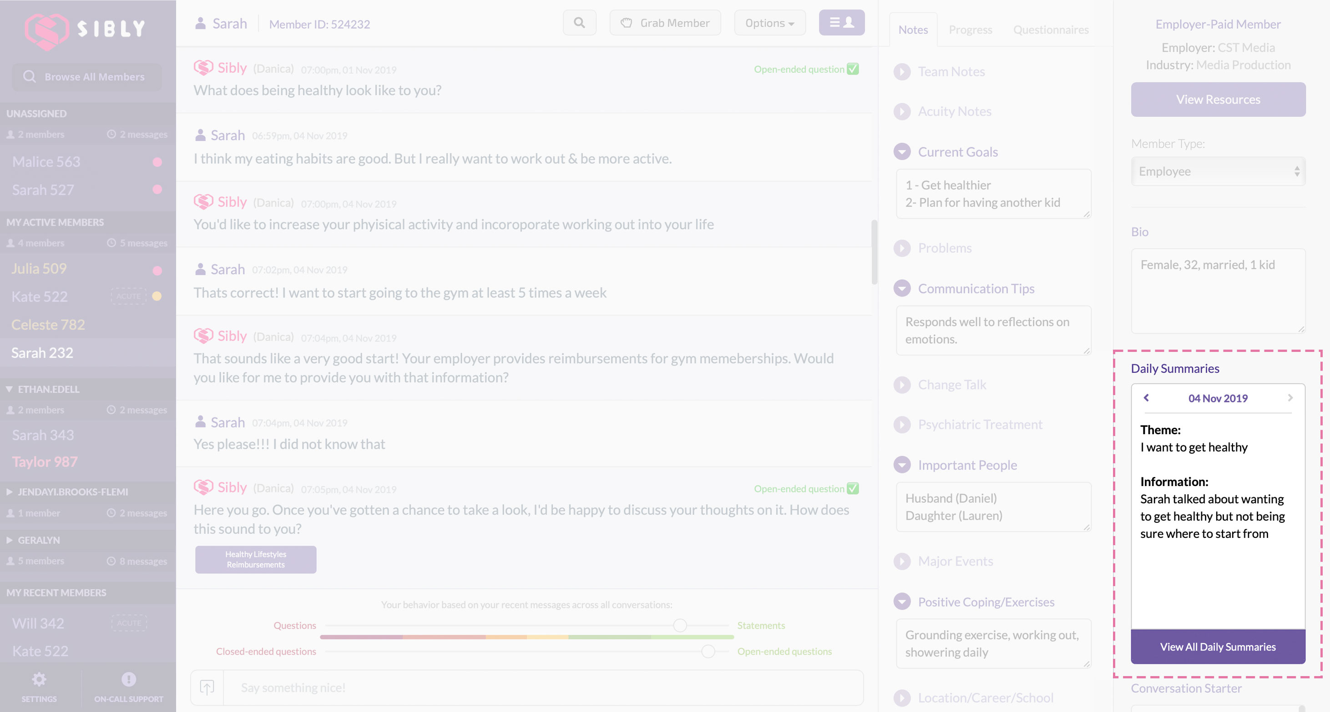Click the Sibly logo in the sidebar
Viewport: 1330px width, 712px height.
click(x=85, y=30)
